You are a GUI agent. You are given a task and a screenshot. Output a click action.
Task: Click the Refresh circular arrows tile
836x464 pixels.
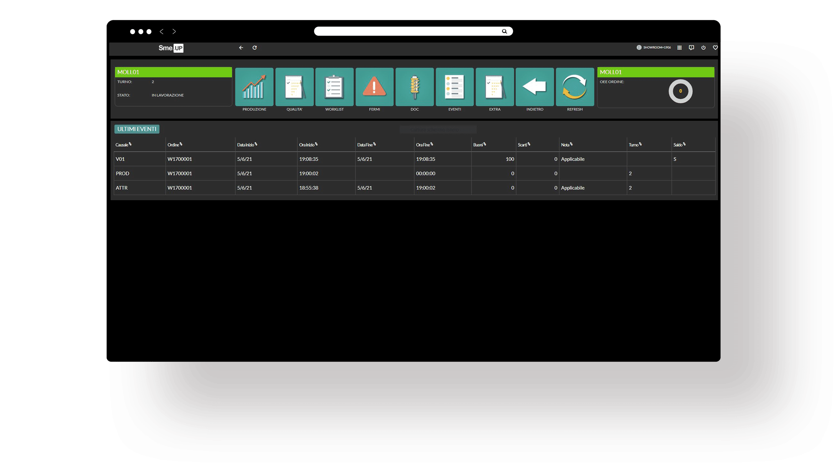(x=575, y=87)
